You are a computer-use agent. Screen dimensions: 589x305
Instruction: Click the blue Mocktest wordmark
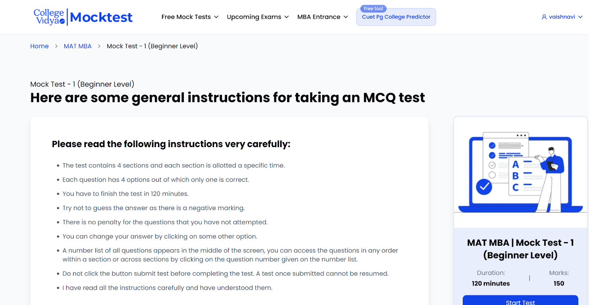pos(101,17)
